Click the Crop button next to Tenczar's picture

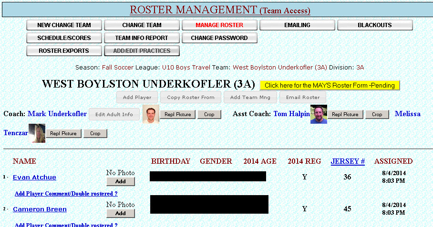pyautogui.click(x=95, y=133)
